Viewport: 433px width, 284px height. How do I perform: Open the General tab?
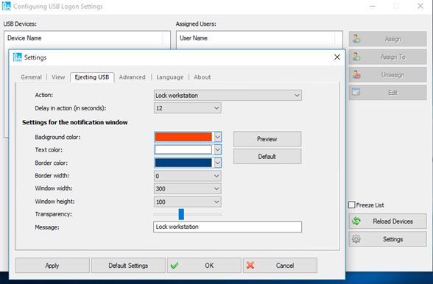tap(31, 77)
